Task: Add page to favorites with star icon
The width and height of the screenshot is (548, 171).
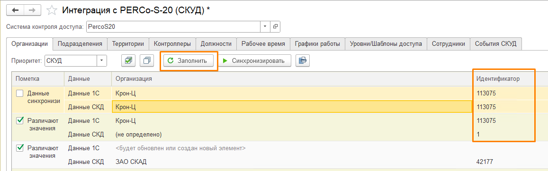Action: 52,10
